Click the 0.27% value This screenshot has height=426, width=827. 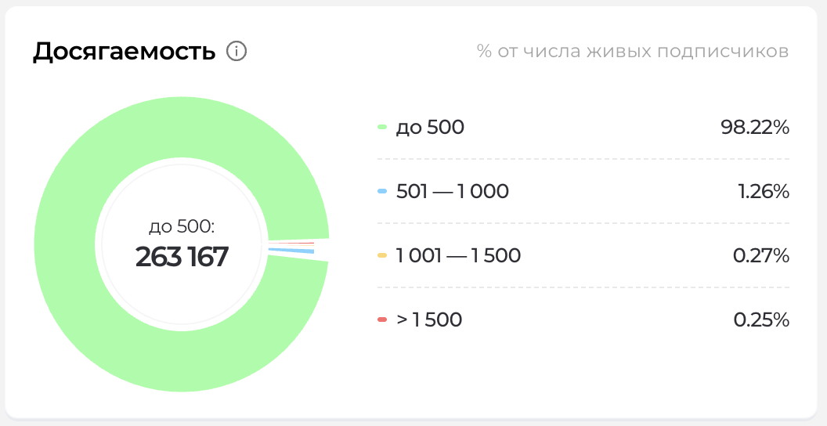click(761, 256)
